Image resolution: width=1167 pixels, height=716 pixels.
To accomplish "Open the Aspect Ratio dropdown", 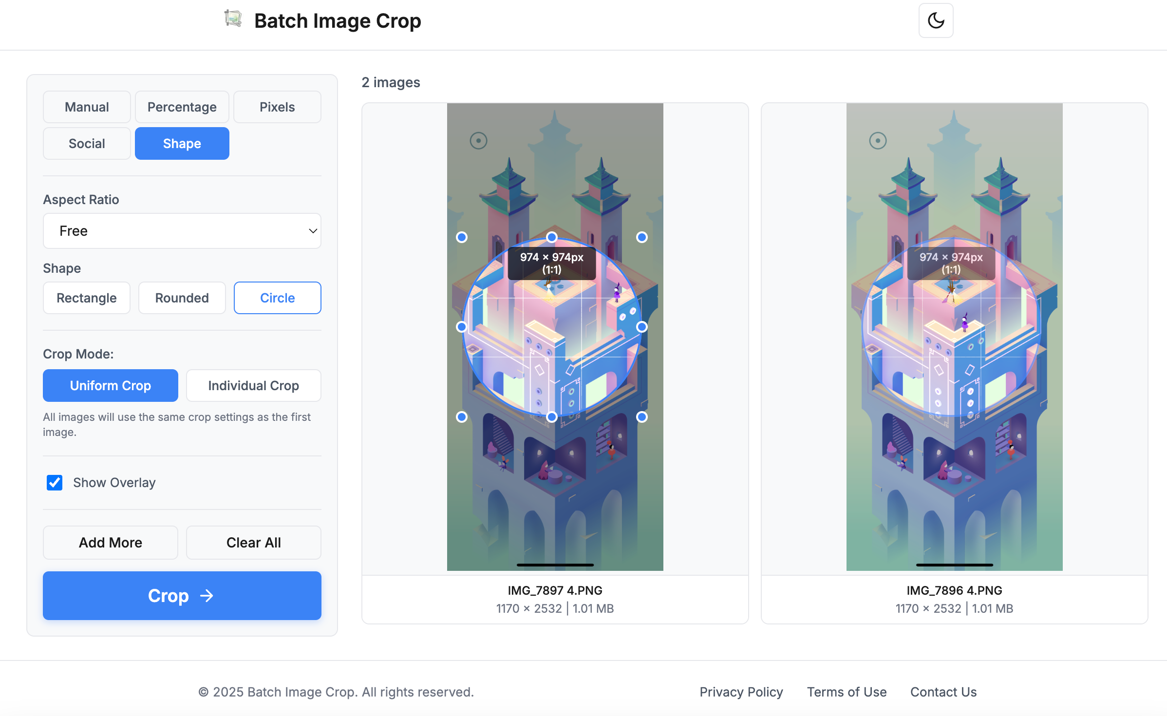I will pyautogui.click(x=182, y=231).
